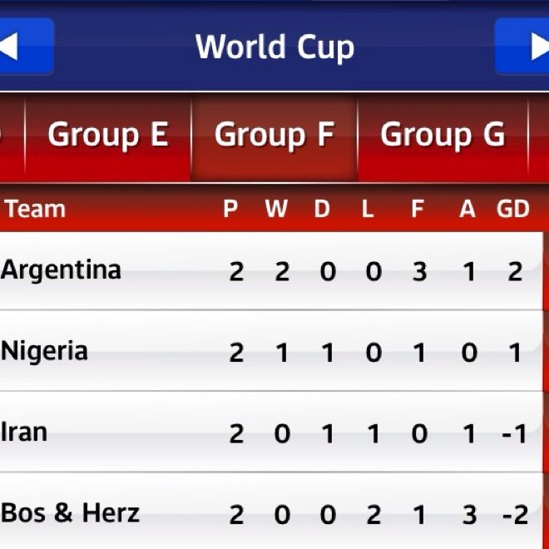
Task: Tap the Iran team row
Action: point(25,432)
